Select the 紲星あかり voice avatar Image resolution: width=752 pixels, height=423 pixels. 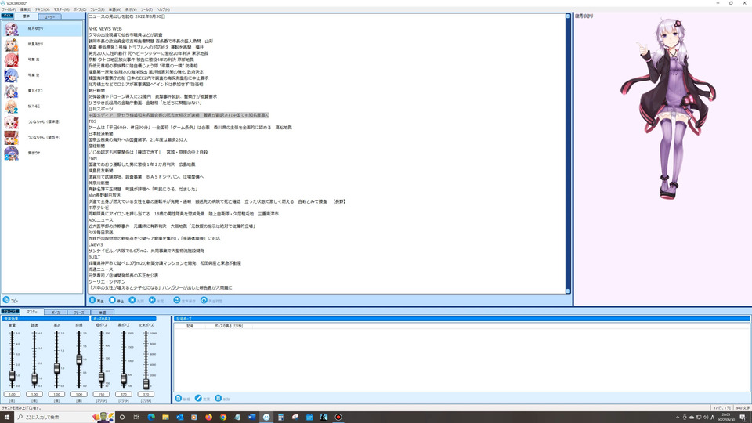click(x=11, y=44)
